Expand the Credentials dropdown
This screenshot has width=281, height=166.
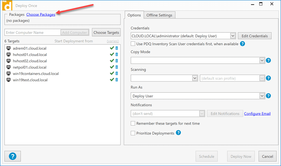233,36
